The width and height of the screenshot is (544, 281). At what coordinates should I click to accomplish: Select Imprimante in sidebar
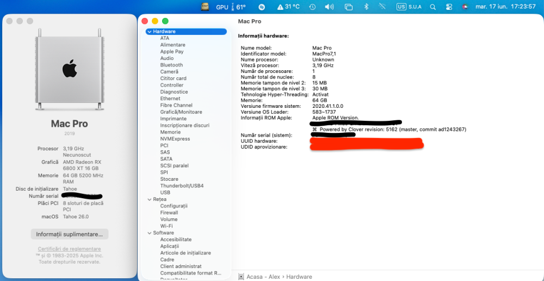(x=174, y=119)
